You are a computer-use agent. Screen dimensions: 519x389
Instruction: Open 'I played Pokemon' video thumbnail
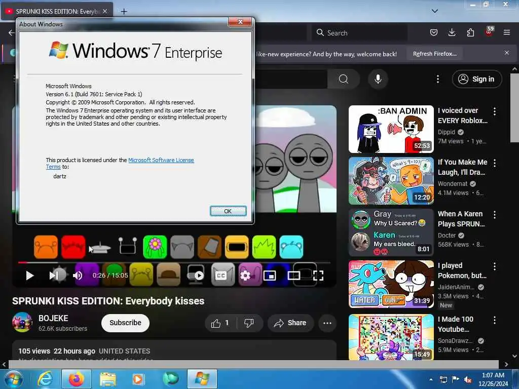[391, 284]
